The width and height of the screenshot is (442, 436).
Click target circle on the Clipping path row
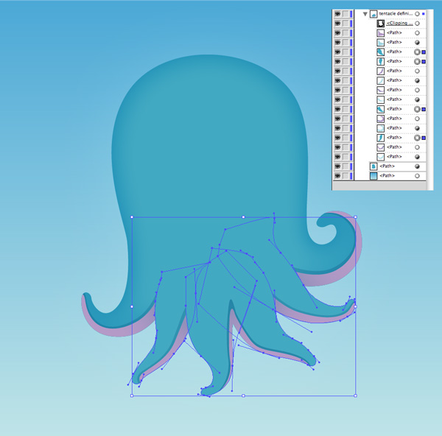click(x=417, y=24)
